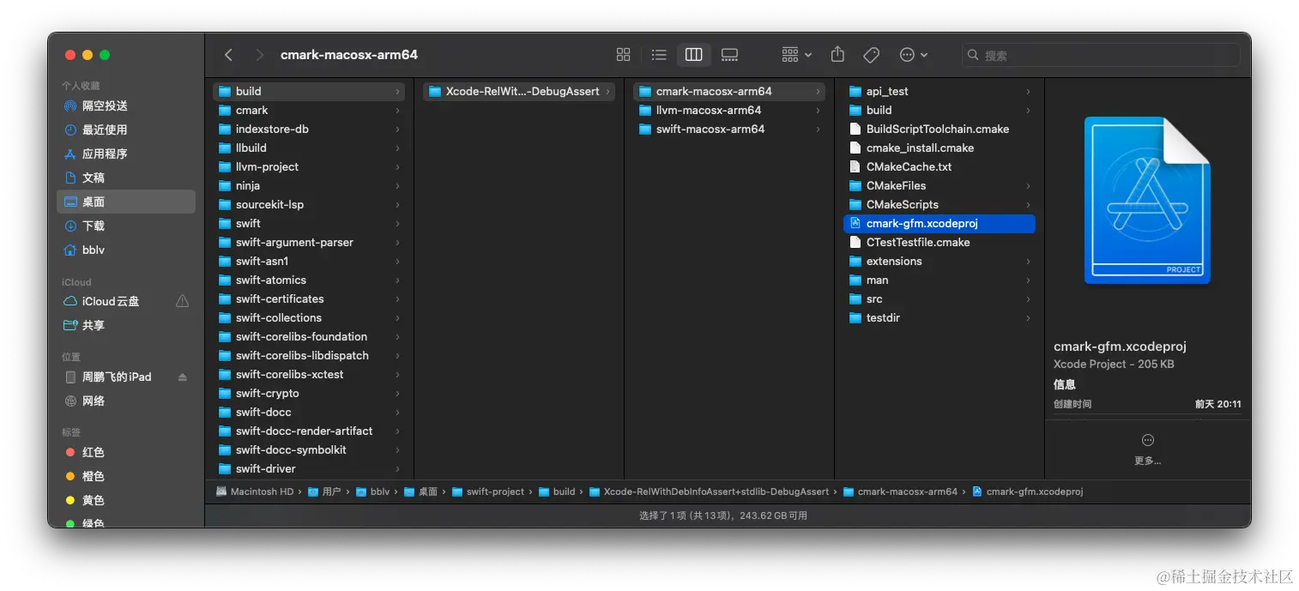Select CTestTestfile.cmake file
The height and width of the screenshot is (591, 1299).
(x=940, y=242)
